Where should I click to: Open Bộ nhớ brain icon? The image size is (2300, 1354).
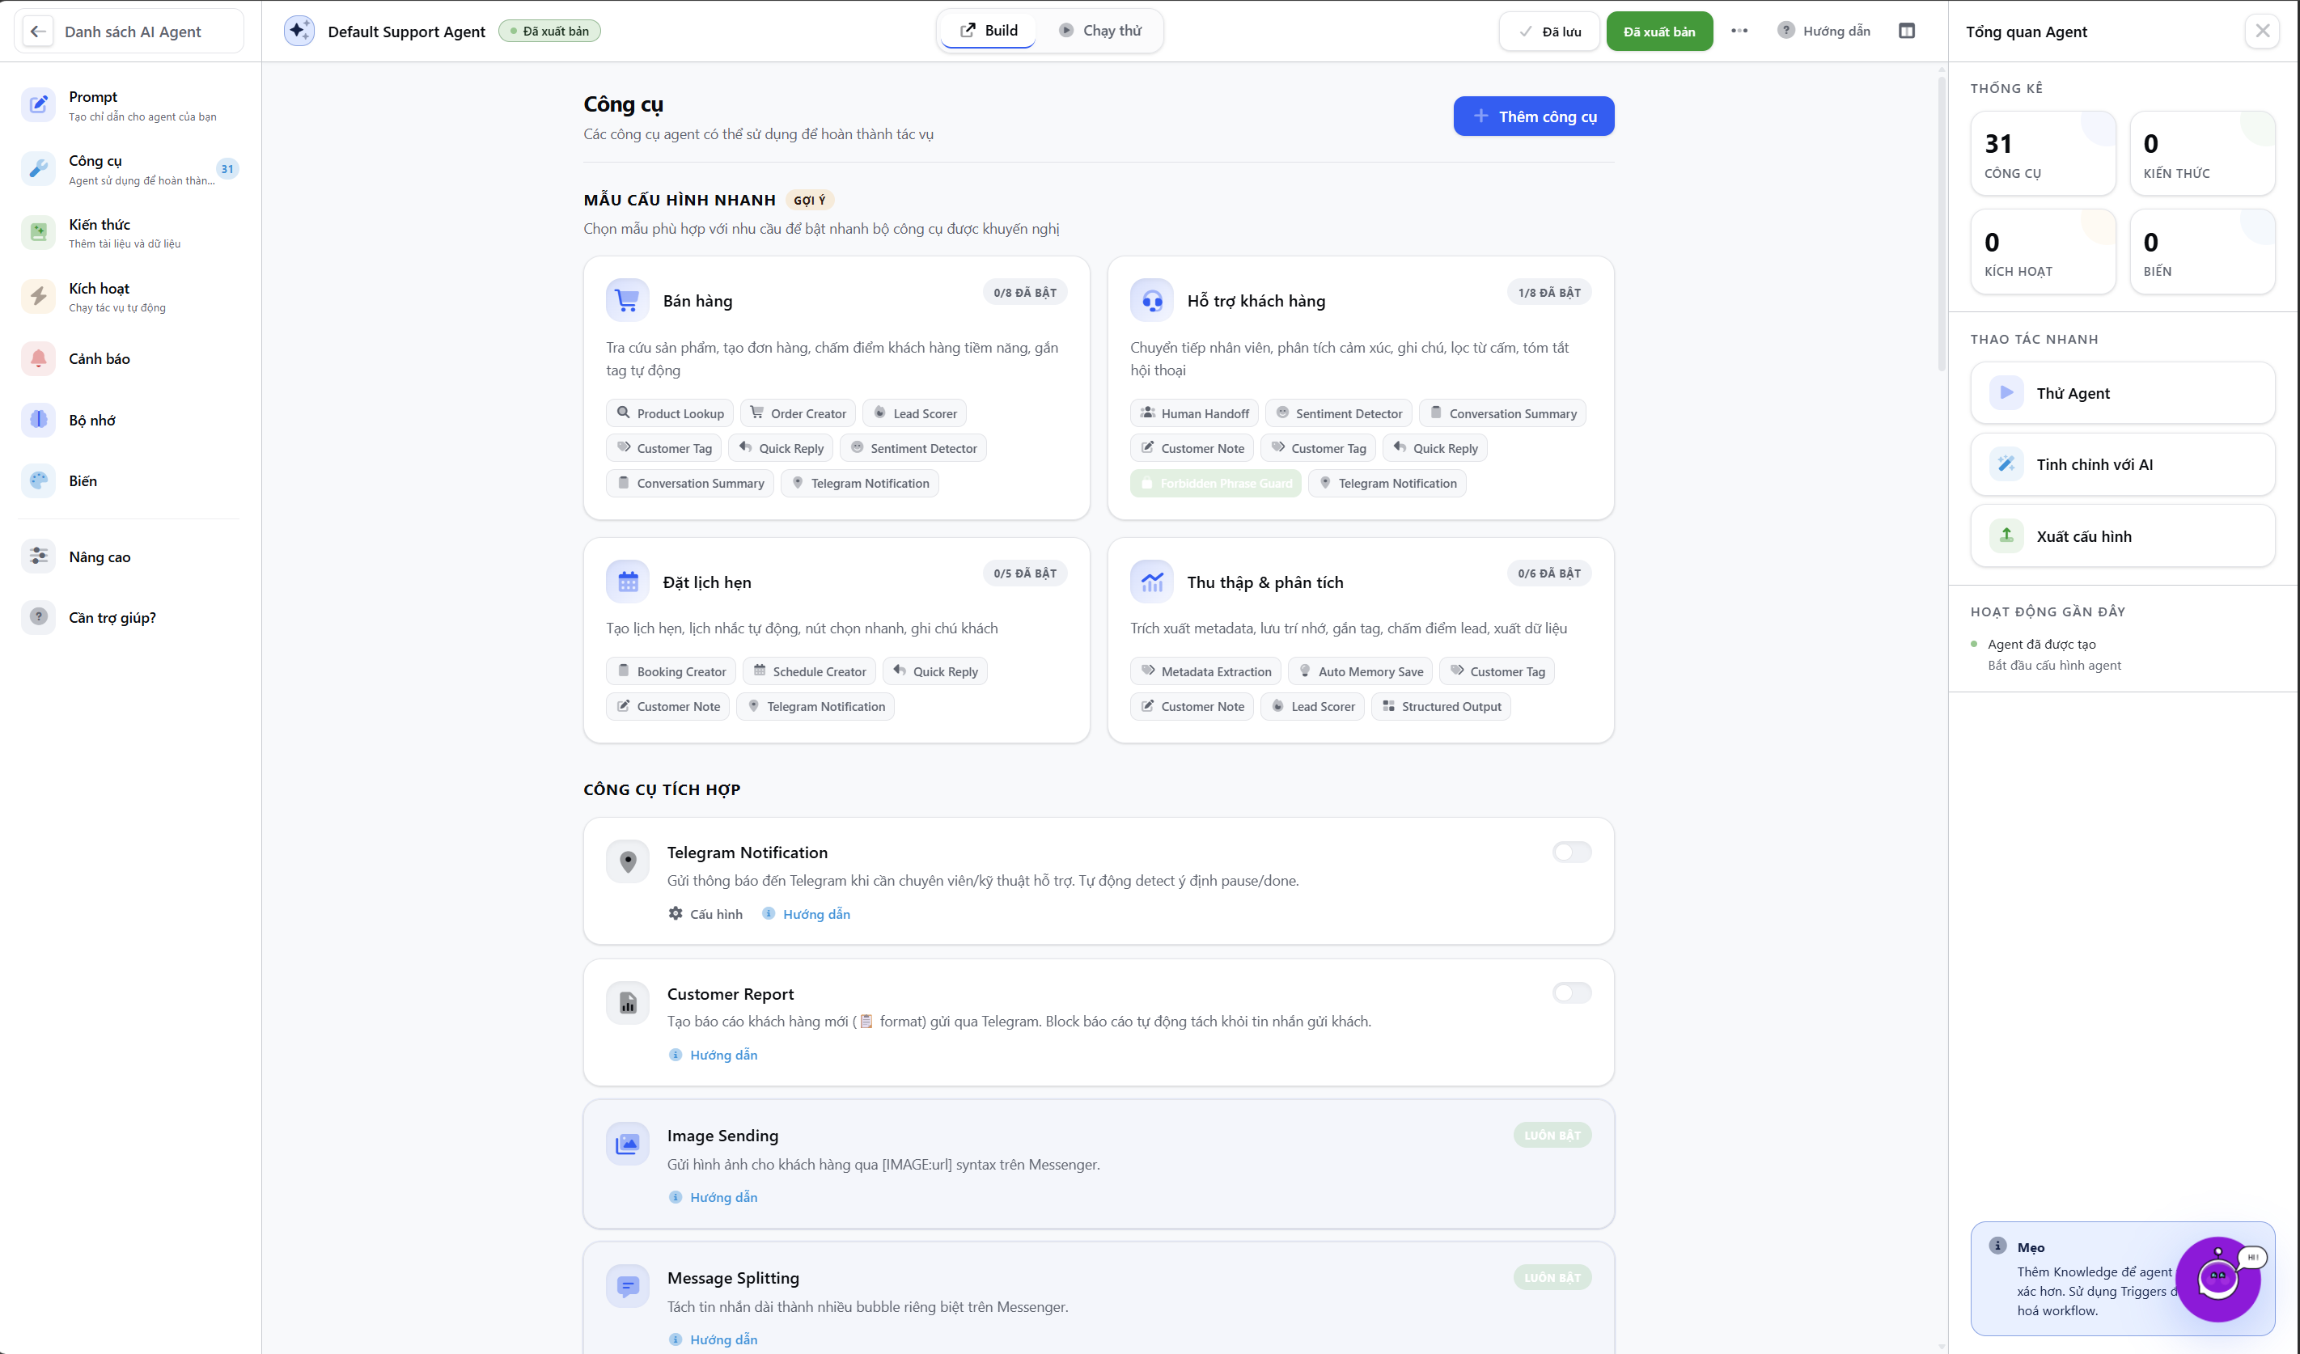coord(38,420)
